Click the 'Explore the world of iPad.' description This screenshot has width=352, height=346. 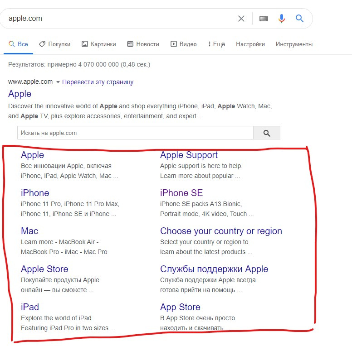(57, 318)
